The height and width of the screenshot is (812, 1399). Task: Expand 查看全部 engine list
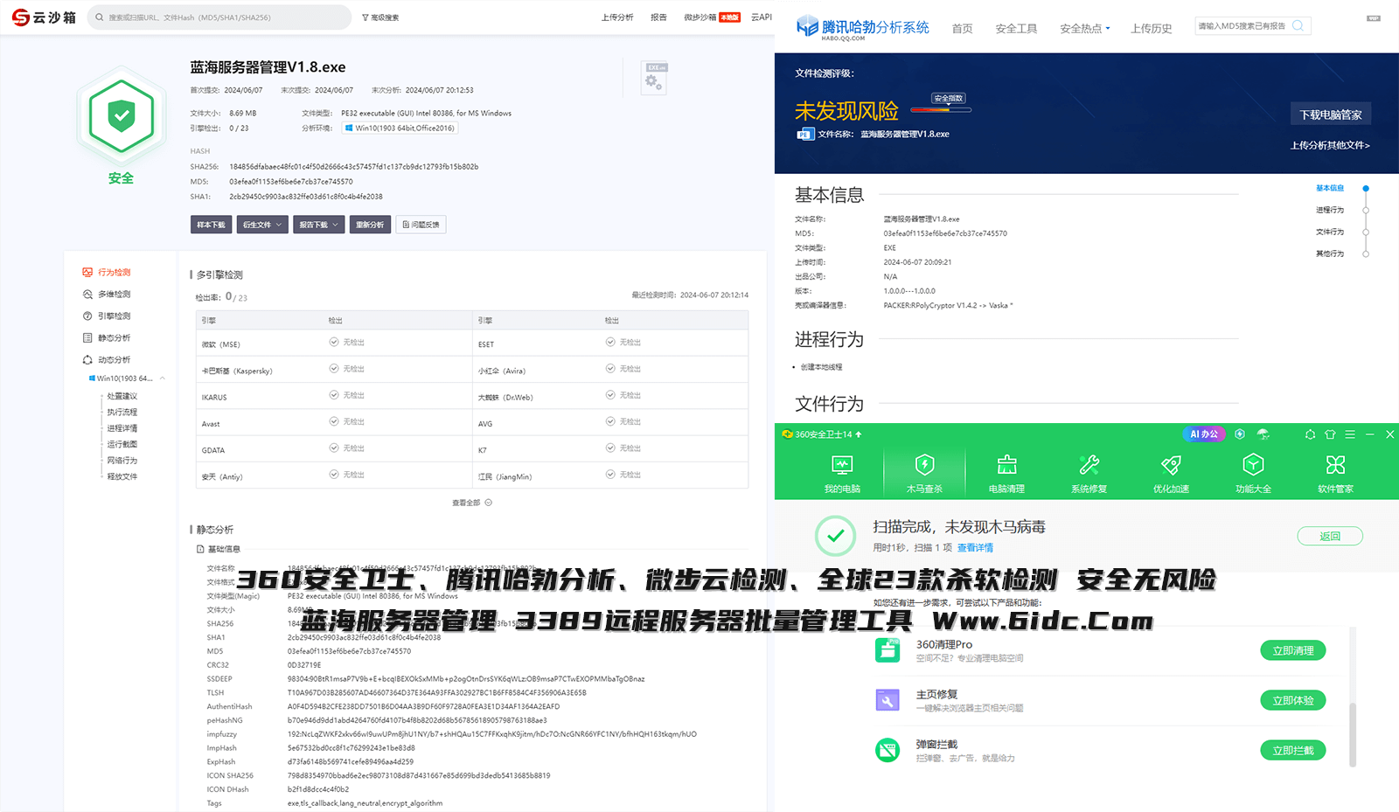pos(472,503)
